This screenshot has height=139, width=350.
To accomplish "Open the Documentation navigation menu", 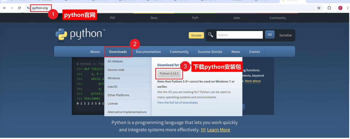I will coord(148,52).
